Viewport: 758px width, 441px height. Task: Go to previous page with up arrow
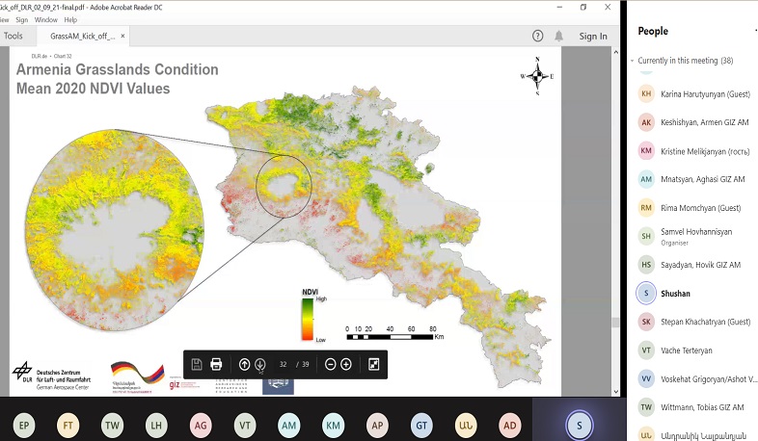click(x=245, y=364)
